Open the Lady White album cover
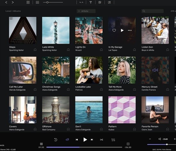The image size is (176, 151). [56, 30]
